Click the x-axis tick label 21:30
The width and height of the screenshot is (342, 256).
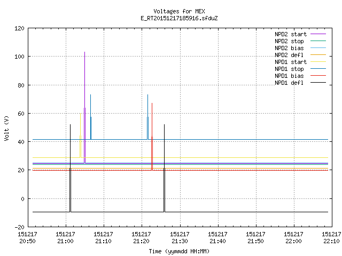[x=180, y=241]
